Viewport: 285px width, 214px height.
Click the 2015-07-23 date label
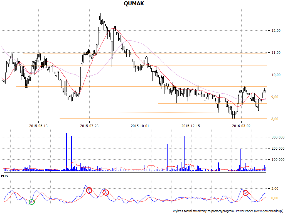click(89, 126)
